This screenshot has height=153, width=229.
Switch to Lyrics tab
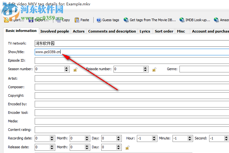pos(145,31)
